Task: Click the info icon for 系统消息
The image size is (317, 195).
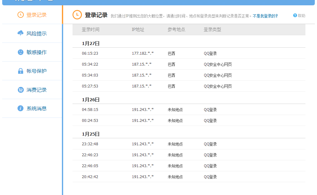Action: coord(20,108)
